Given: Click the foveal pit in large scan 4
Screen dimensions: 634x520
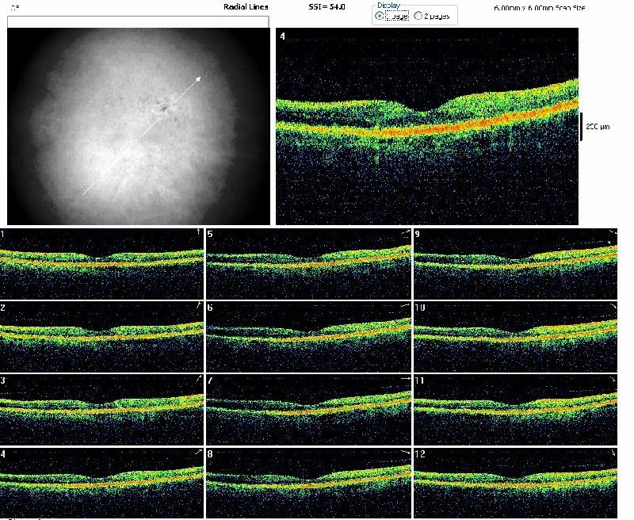Looking at the screenshot, I should (423, 111).
